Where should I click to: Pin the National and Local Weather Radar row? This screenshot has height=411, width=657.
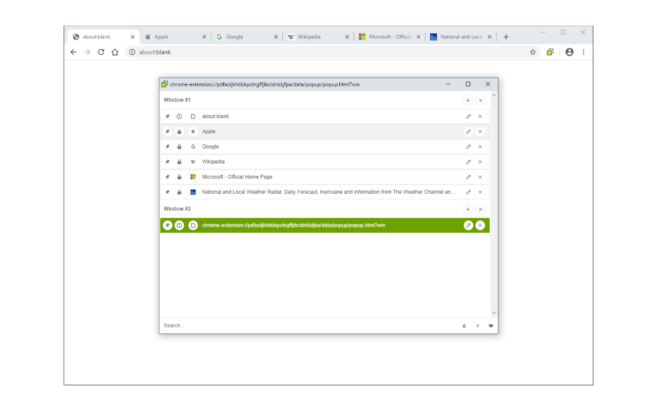[167, 192]
